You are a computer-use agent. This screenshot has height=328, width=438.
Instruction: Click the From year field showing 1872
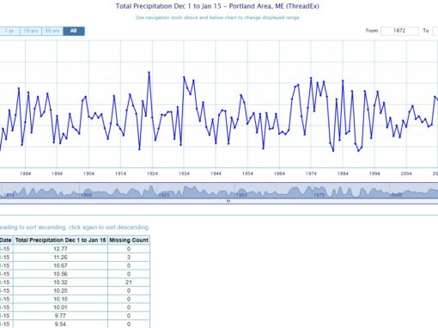click(399, 31)
